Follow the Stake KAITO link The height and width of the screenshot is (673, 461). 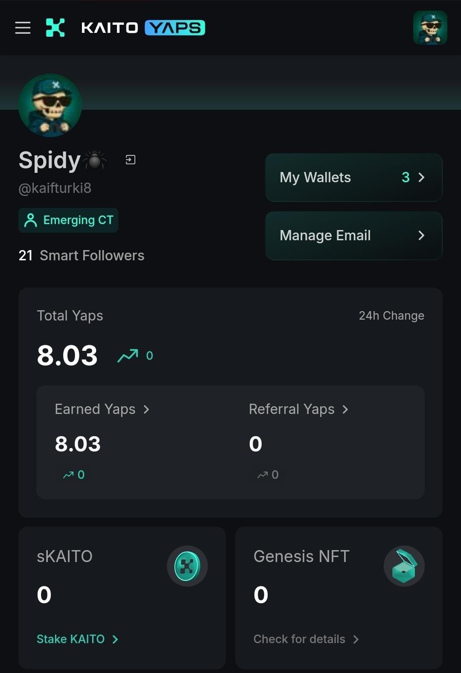[x=77, y=639]
